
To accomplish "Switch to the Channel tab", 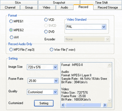I will (x=10, y=7).
